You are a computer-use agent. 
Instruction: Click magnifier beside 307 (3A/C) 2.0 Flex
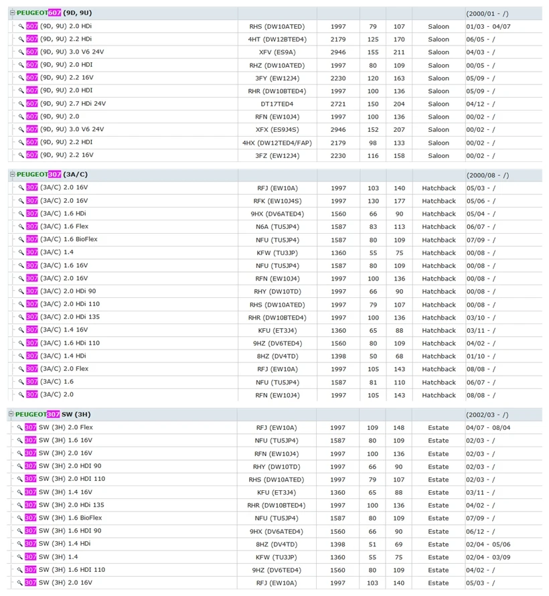(x=21, y=369)
